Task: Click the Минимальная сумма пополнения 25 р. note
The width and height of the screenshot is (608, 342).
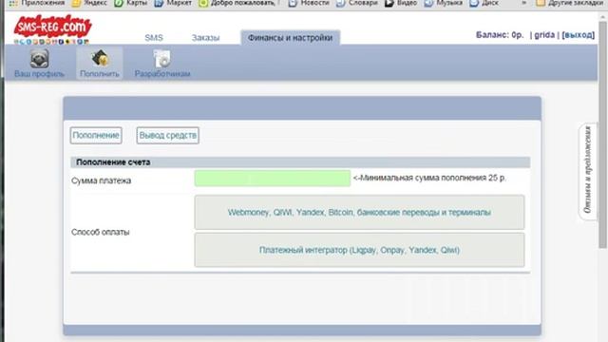Action: [429, 178]
